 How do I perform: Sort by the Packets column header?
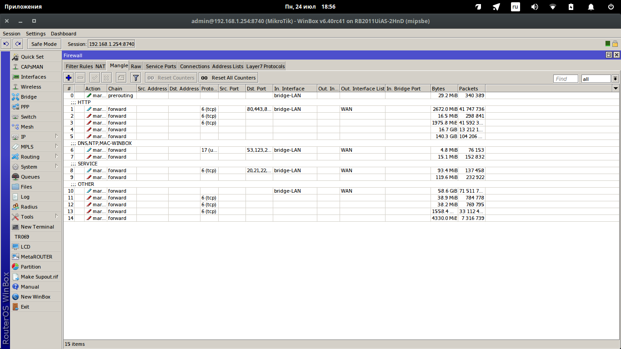471,89
